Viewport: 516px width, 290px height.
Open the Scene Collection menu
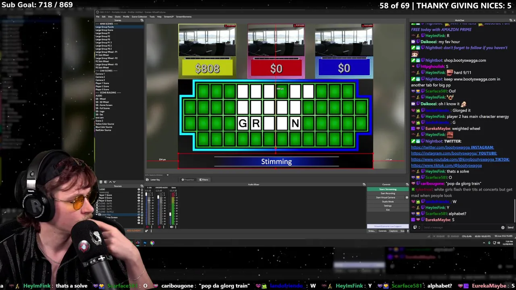click(x=139, y=17)
